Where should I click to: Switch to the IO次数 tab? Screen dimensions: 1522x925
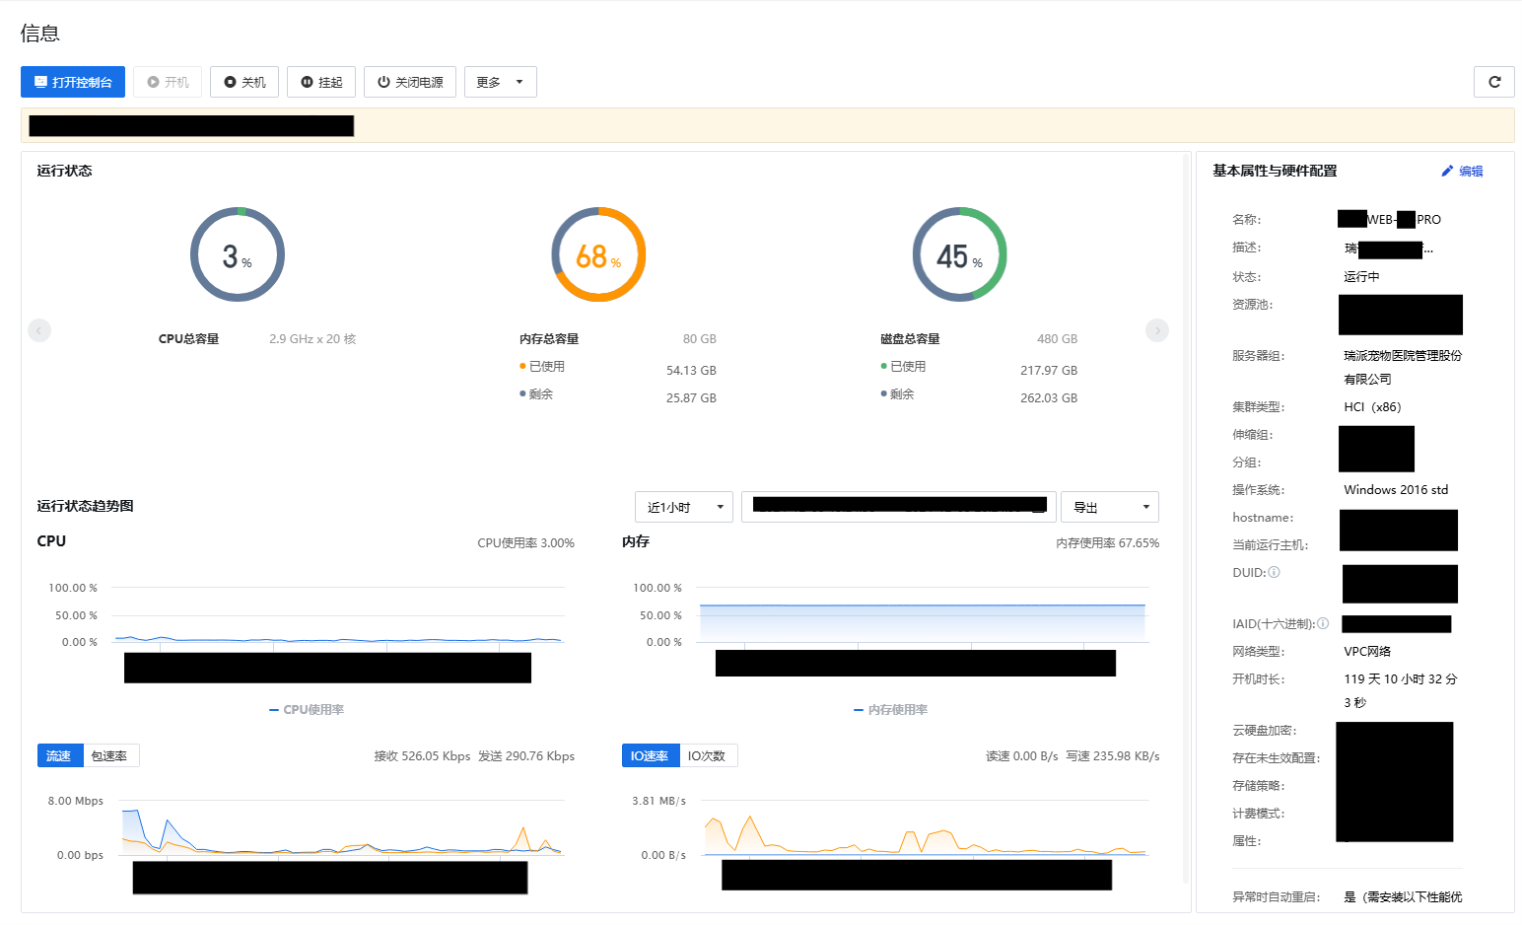(x=709, y=755)
